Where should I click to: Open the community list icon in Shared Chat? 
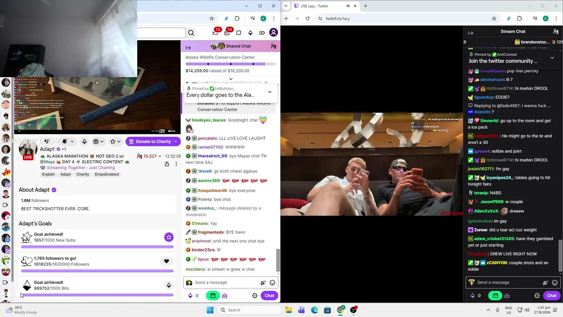tap(274, 46)
